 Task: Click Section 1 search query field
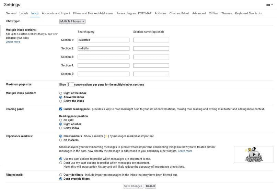(x=104, y=40)
